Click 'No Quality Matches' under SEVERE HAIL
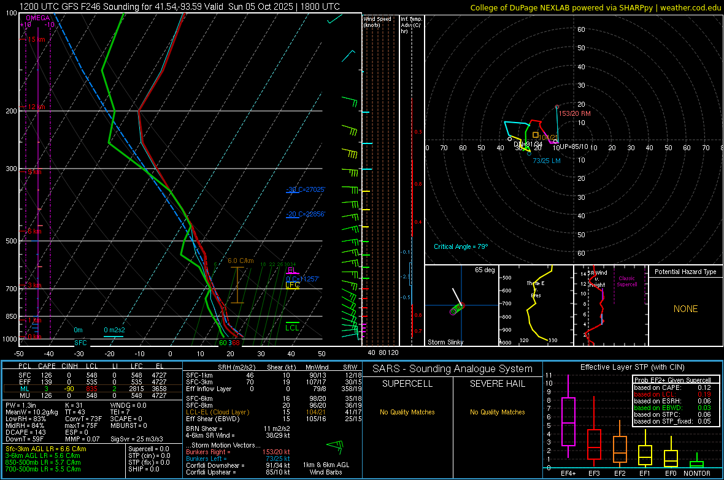The height and width of the screenshot is (480, 724). click(x=497, y=412)
